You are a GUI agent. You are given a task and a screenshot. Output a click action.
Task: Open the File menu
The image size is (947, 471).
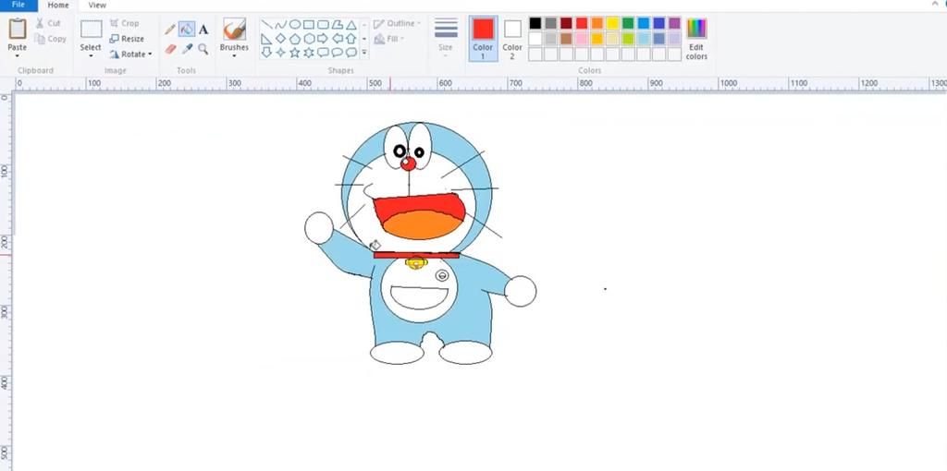tap(18, 5)
